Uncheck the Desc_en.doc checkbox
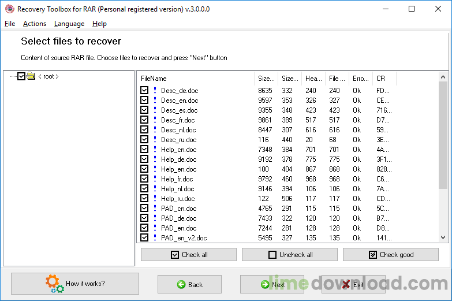452x301 pixels. pyautogui.click(x=144, y=100)
